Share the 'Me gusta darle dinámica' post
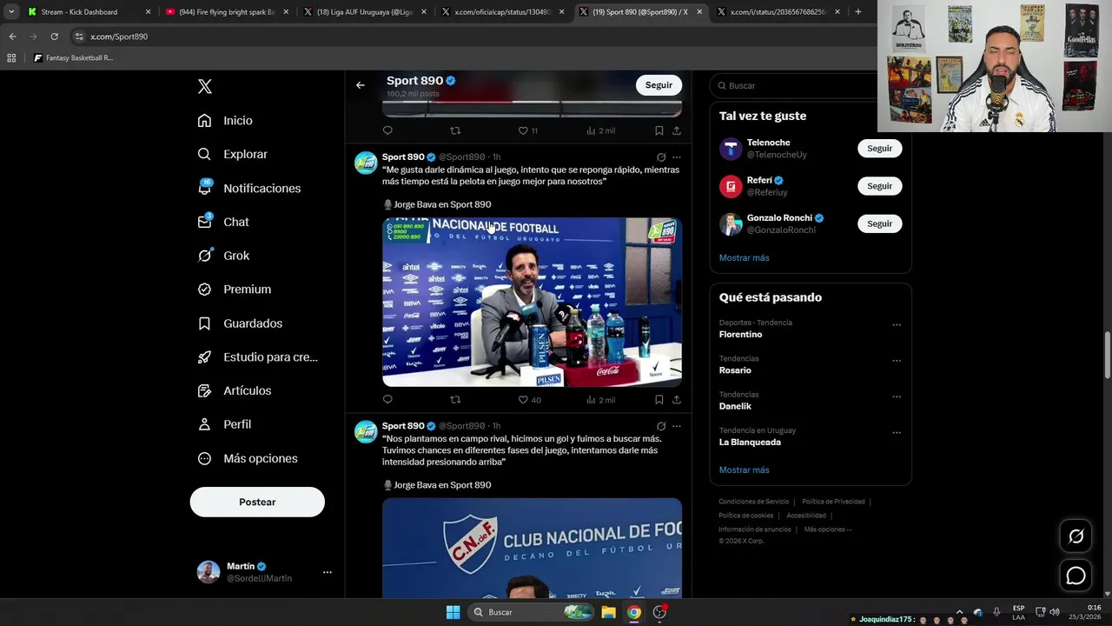 click(x=677, y=400)
